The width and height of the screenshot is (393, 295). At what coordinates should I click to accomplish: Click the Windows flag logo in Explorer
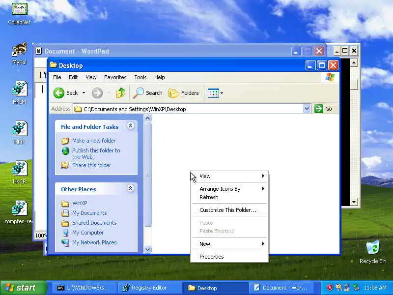pyautogui.click(x=330, y=77)
